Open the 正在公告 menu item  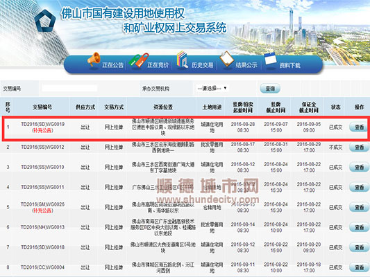(x=112, y=65)
